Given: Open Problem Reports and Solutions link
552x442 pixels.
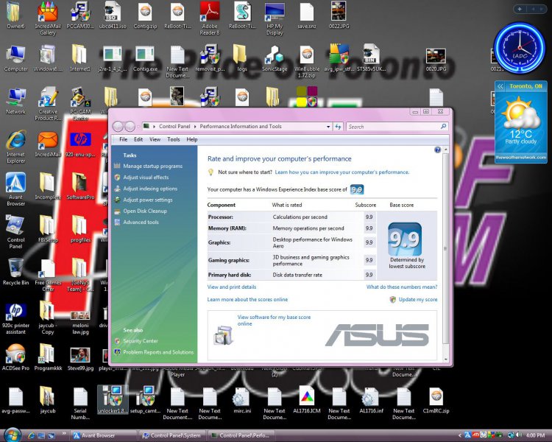Looking at the screenshot, I should point(158,352).
